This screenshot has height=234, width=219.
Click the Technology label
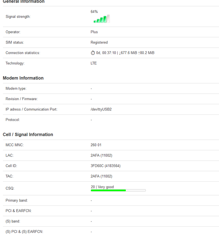click(x=15, y=63)
